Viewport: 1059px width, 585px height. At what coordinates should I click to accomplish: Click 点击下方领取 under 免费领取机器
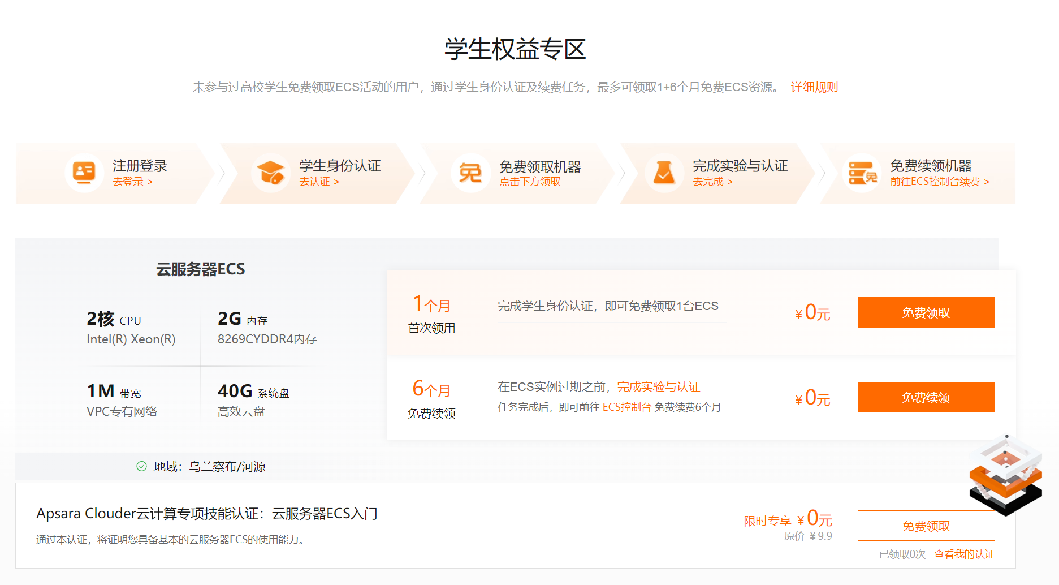point(530,182)
